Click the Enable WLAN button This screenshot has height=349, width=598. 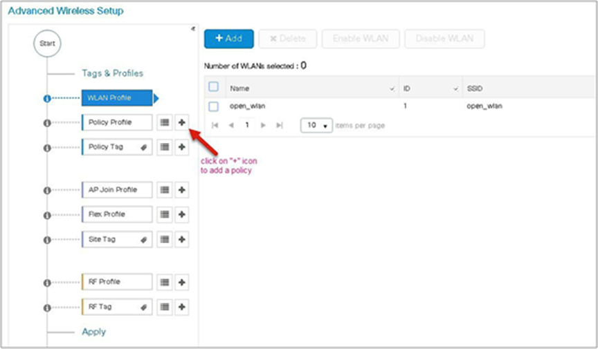pyautogui.click(x=361, y=39)
